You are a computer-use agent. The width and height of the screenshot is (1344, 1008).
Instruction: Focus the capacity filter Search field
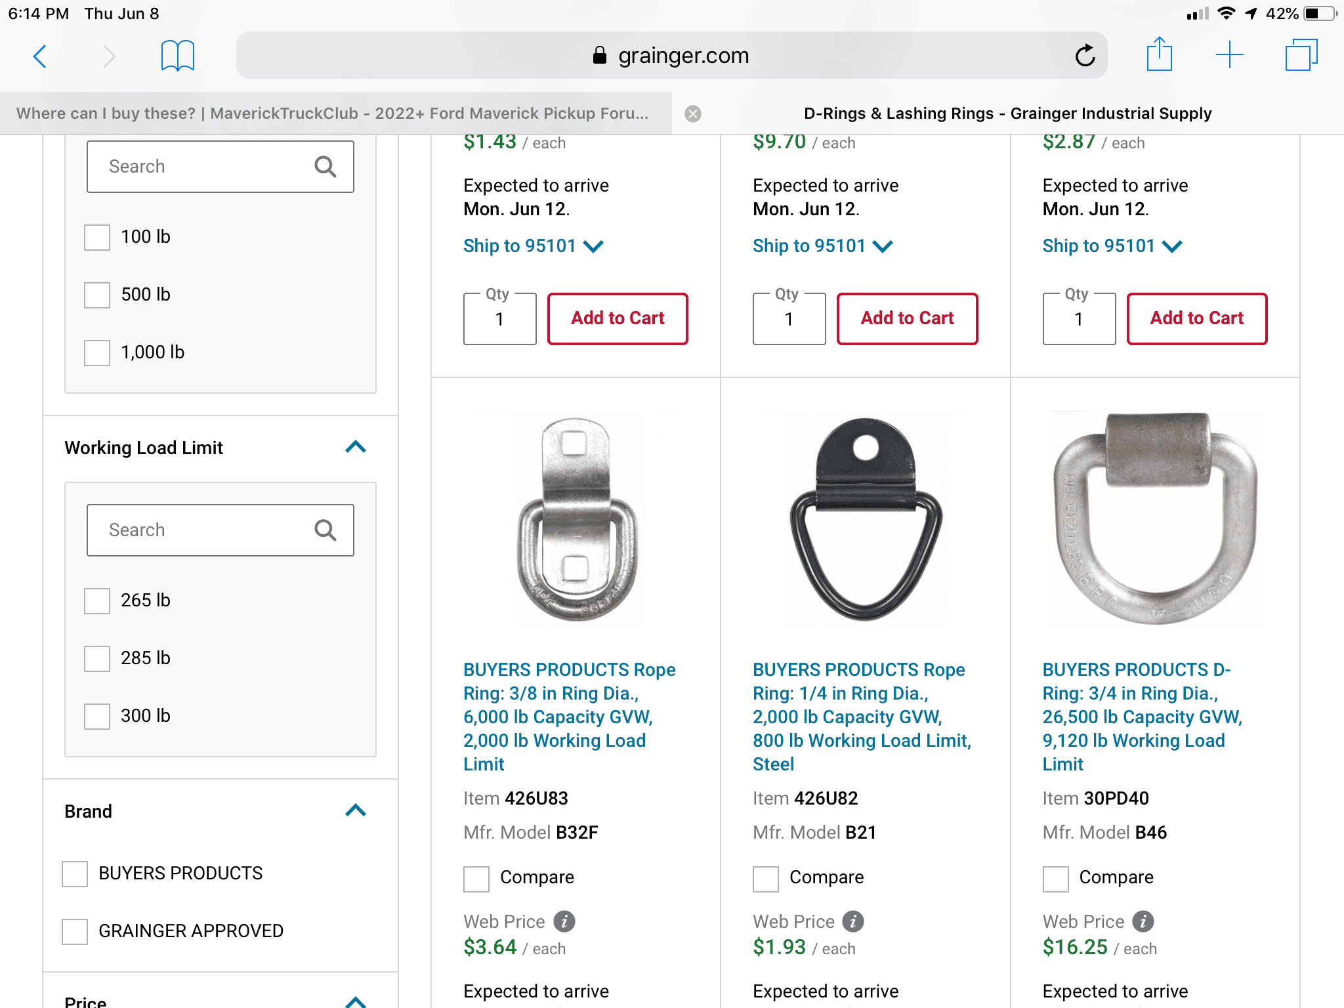(x=220, y=167)
